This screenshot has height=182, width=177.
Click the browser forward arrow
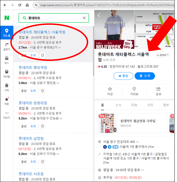(x=12, y=5)
